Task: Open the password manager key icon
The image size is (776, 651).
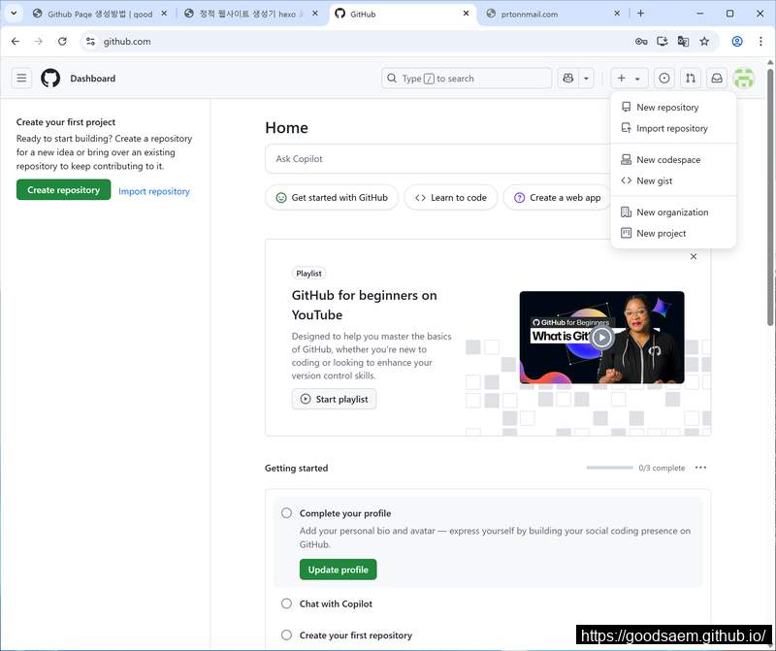Action: click(x=641, y=42)
